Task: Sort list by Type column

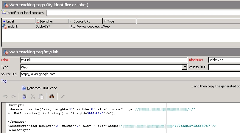Action: (x=119, y=21)
